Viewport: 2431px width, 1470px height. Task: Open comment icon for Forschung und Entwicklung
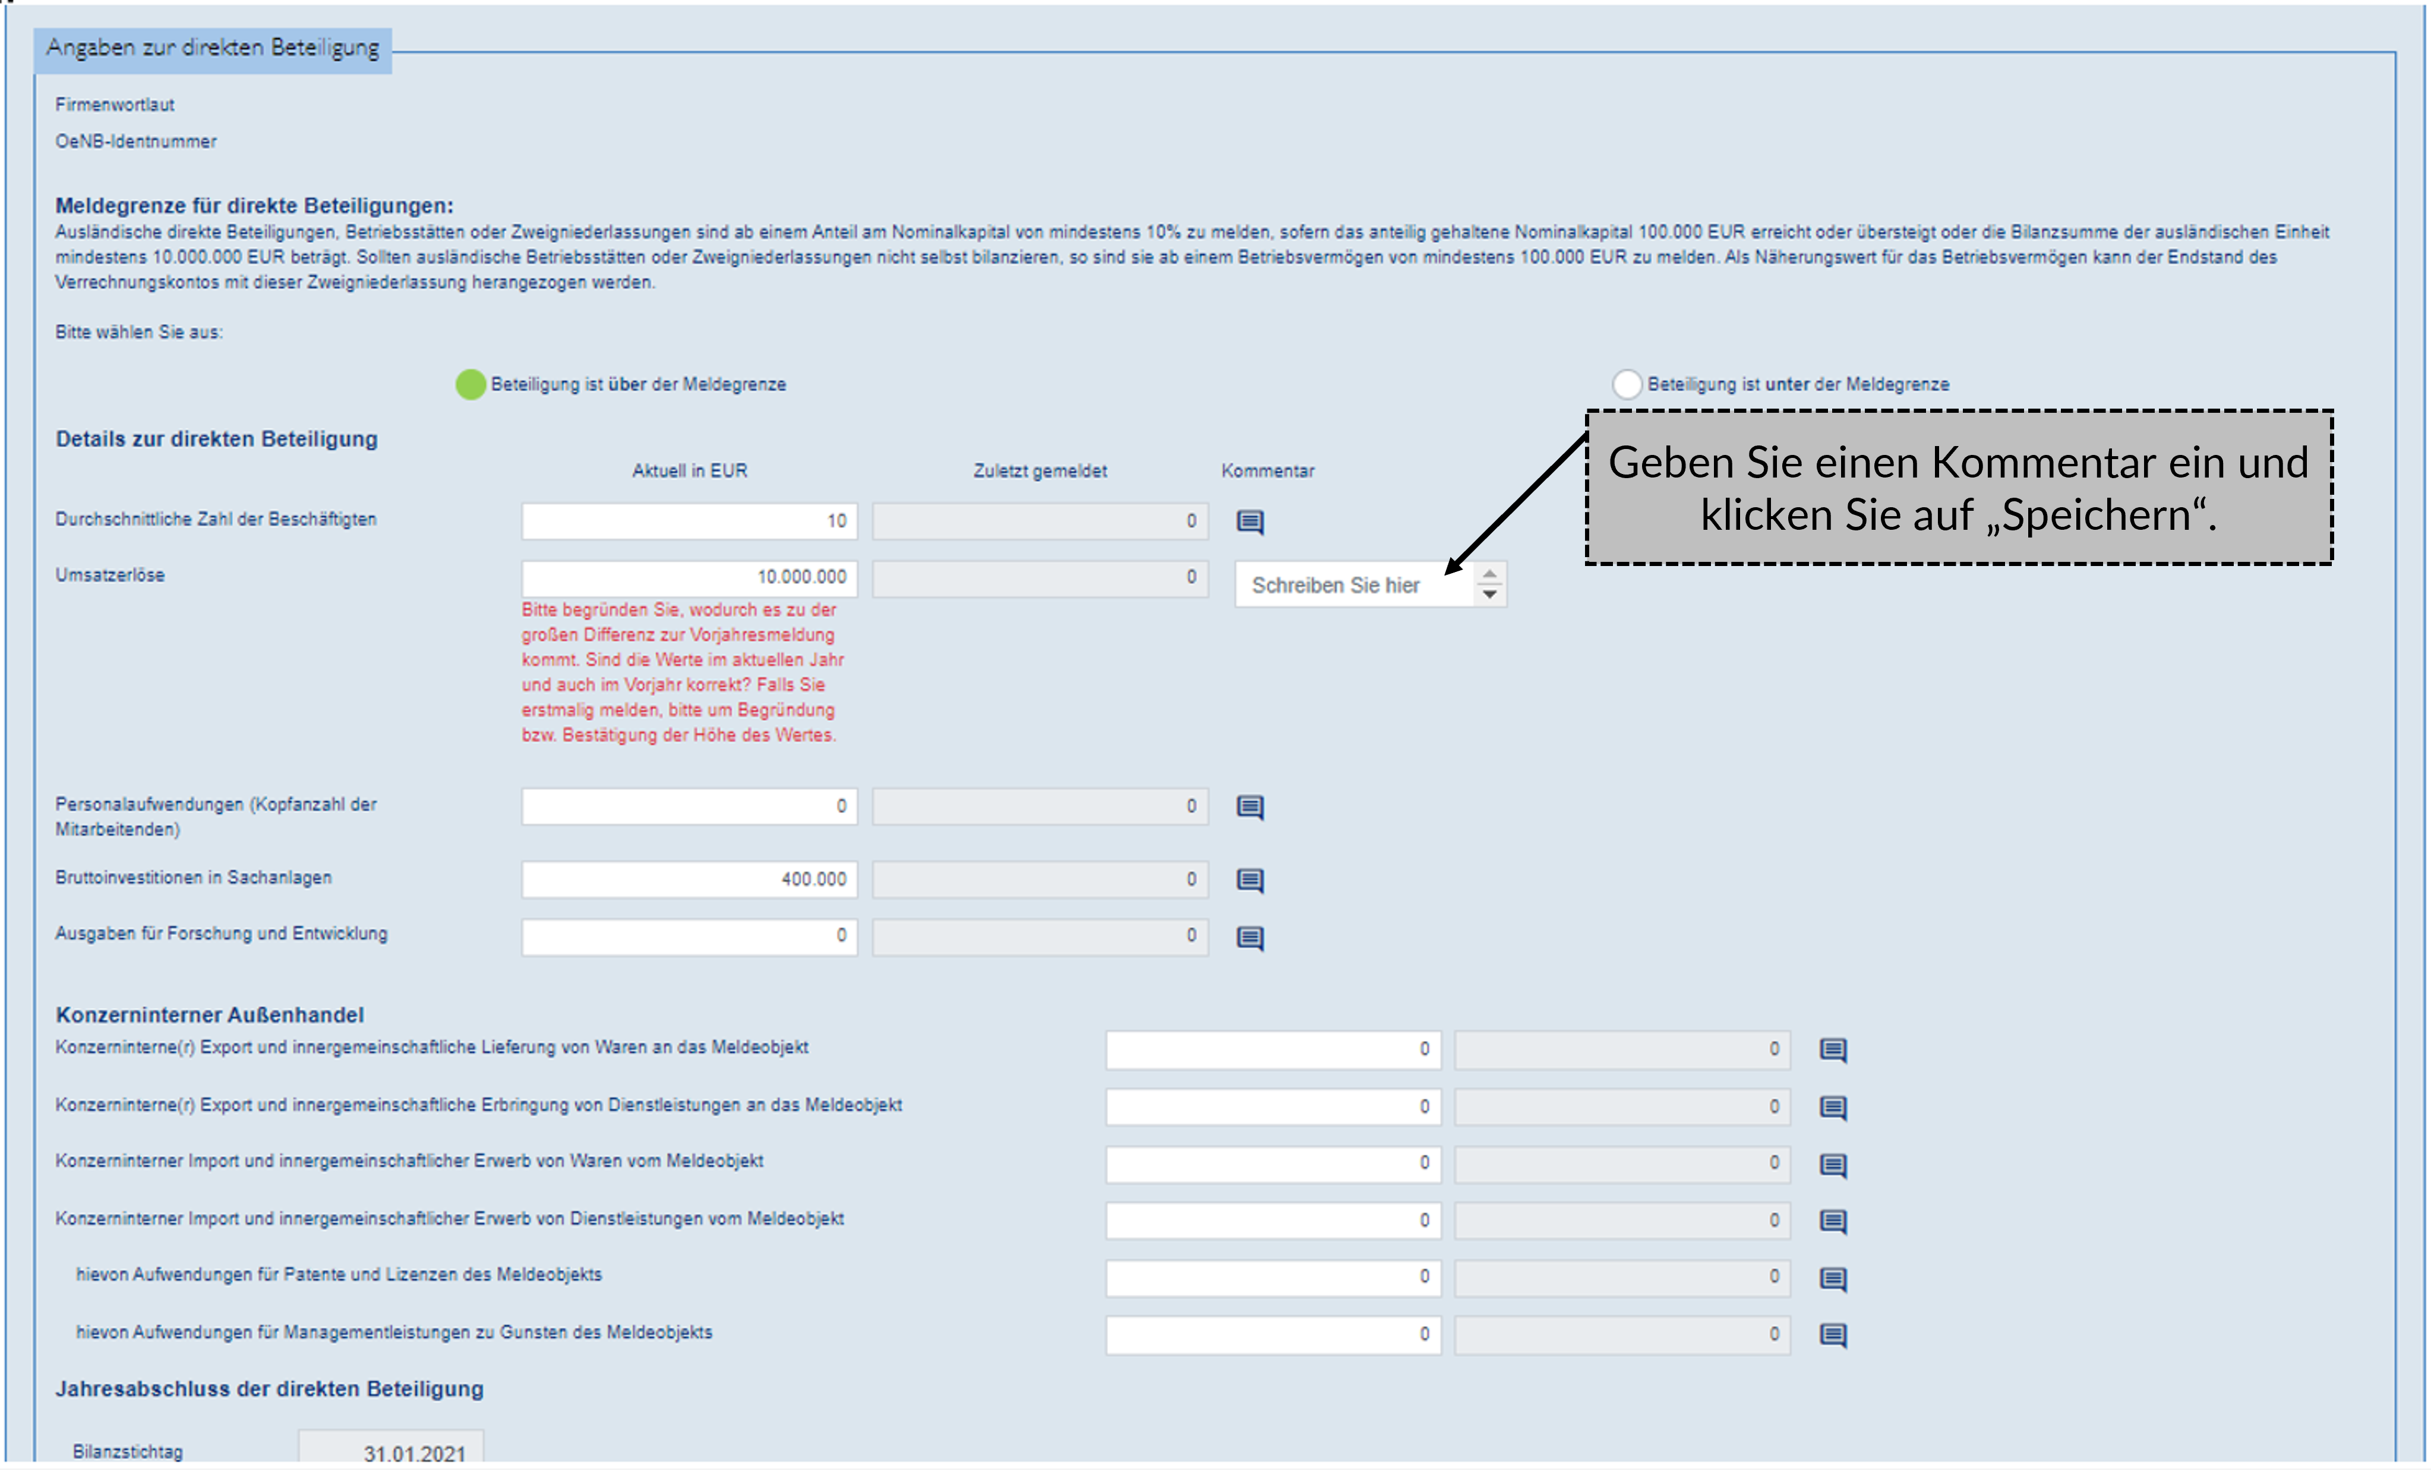[x=1250, y=937]
